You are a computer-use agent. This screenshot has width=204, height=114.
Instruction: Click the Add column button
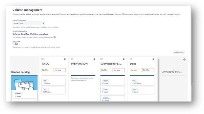pos(179,52)
